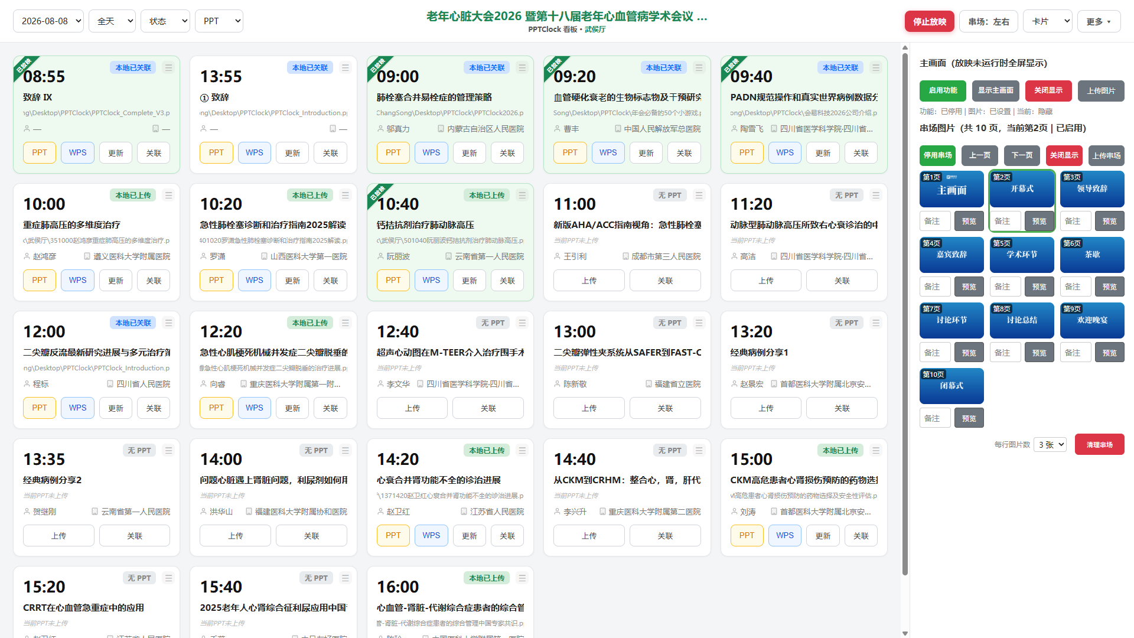Select 第1页 主画面 thumbnail
Image resolution: width=1134 pixels, height=638 pixels.
(x=951, y=189)
